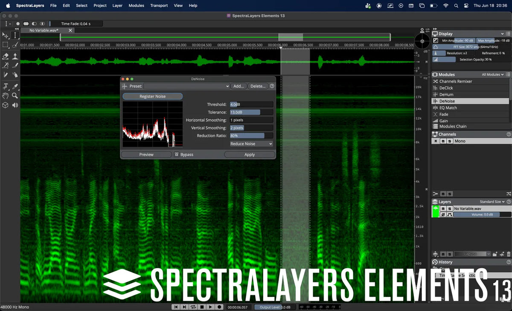The height and width of the screenshot is (311, 512).
Task: Click the Register Noise button
Action: [153, 97]
